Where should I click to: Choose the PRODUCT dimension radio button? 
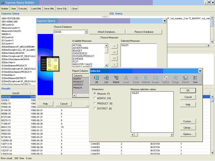[x=96, y=103]
